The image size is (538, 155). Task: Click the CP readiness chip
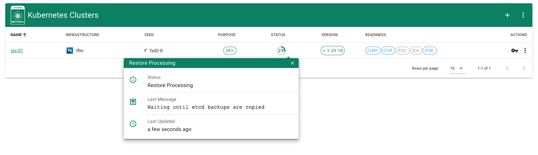[388, 51]
